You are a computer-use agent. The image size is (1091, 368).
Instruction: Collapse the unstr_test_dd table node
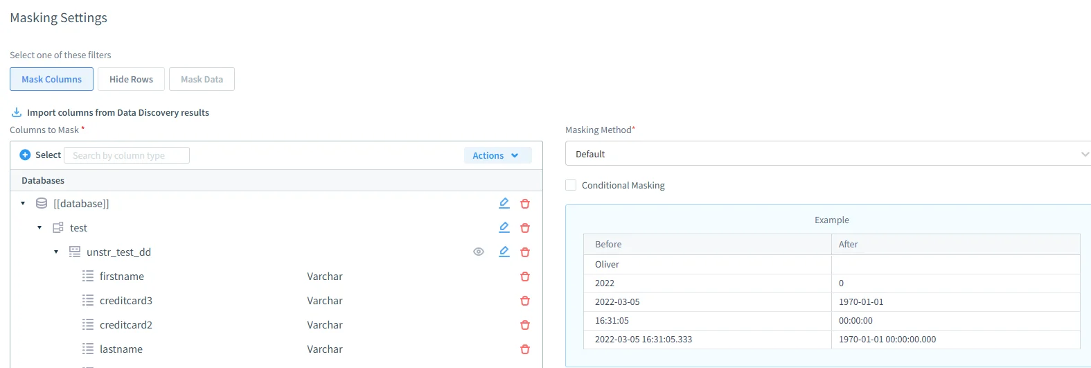[x=56, y=252]
